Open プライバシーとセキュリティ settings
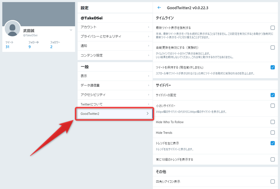 115,36
